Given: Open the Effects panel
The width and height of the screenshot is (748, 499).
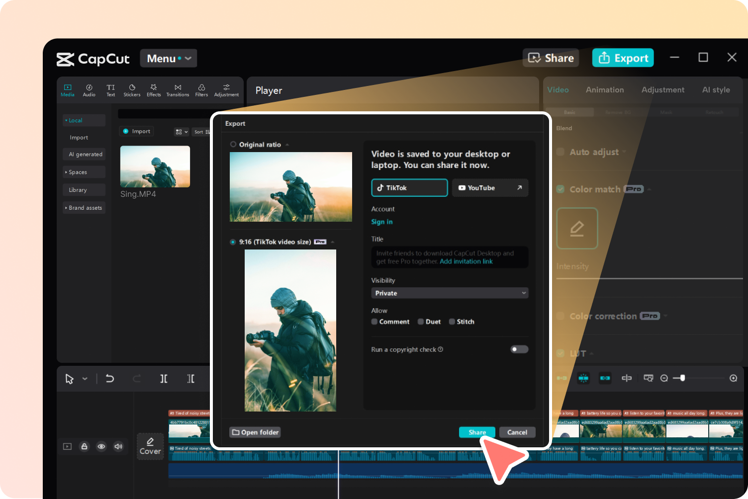Looking at the screenshot, I should (154, 90).
